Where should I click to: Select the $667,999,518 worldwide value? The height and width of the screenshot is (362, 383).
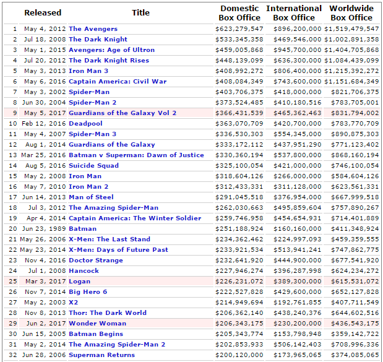[x=355, y=197]
